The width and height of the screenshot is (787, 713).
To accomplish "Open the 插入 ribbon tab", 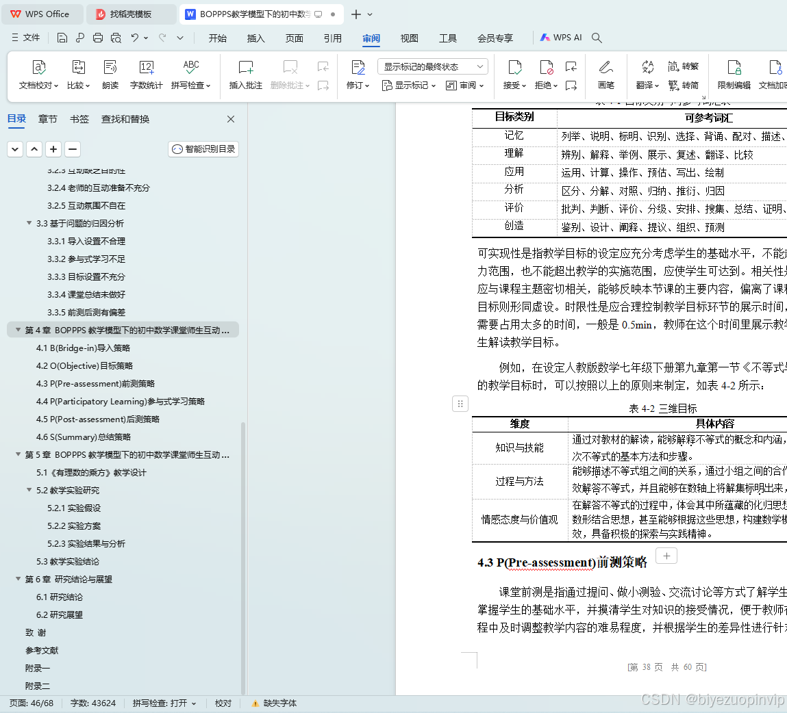I will coord(255,38).
